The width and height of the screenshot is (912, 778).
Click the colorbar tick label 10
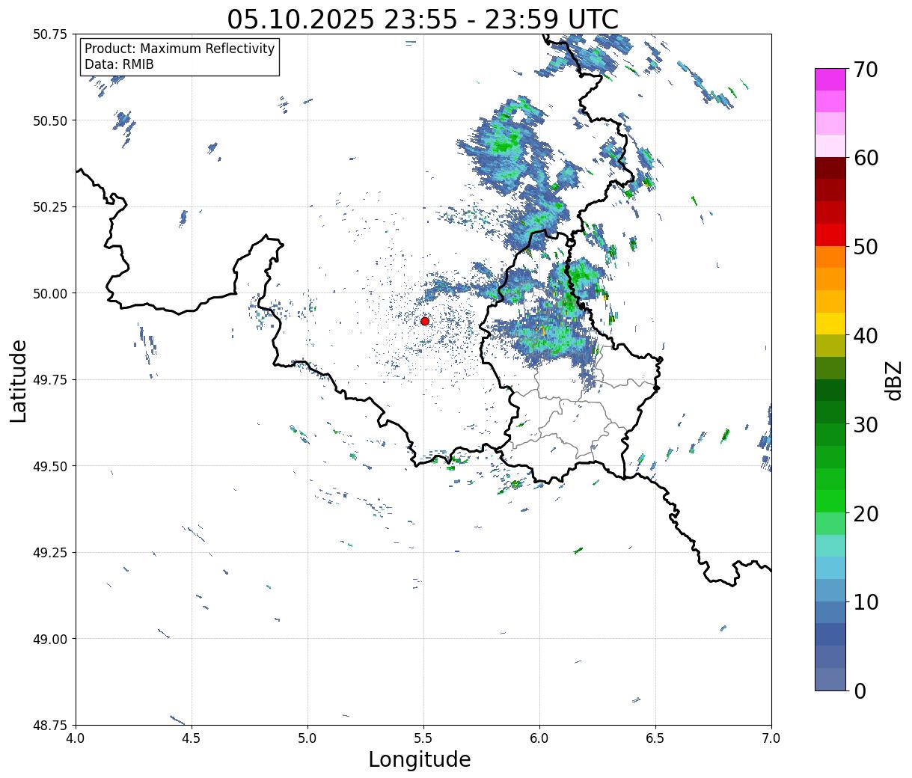coord(865,601)
